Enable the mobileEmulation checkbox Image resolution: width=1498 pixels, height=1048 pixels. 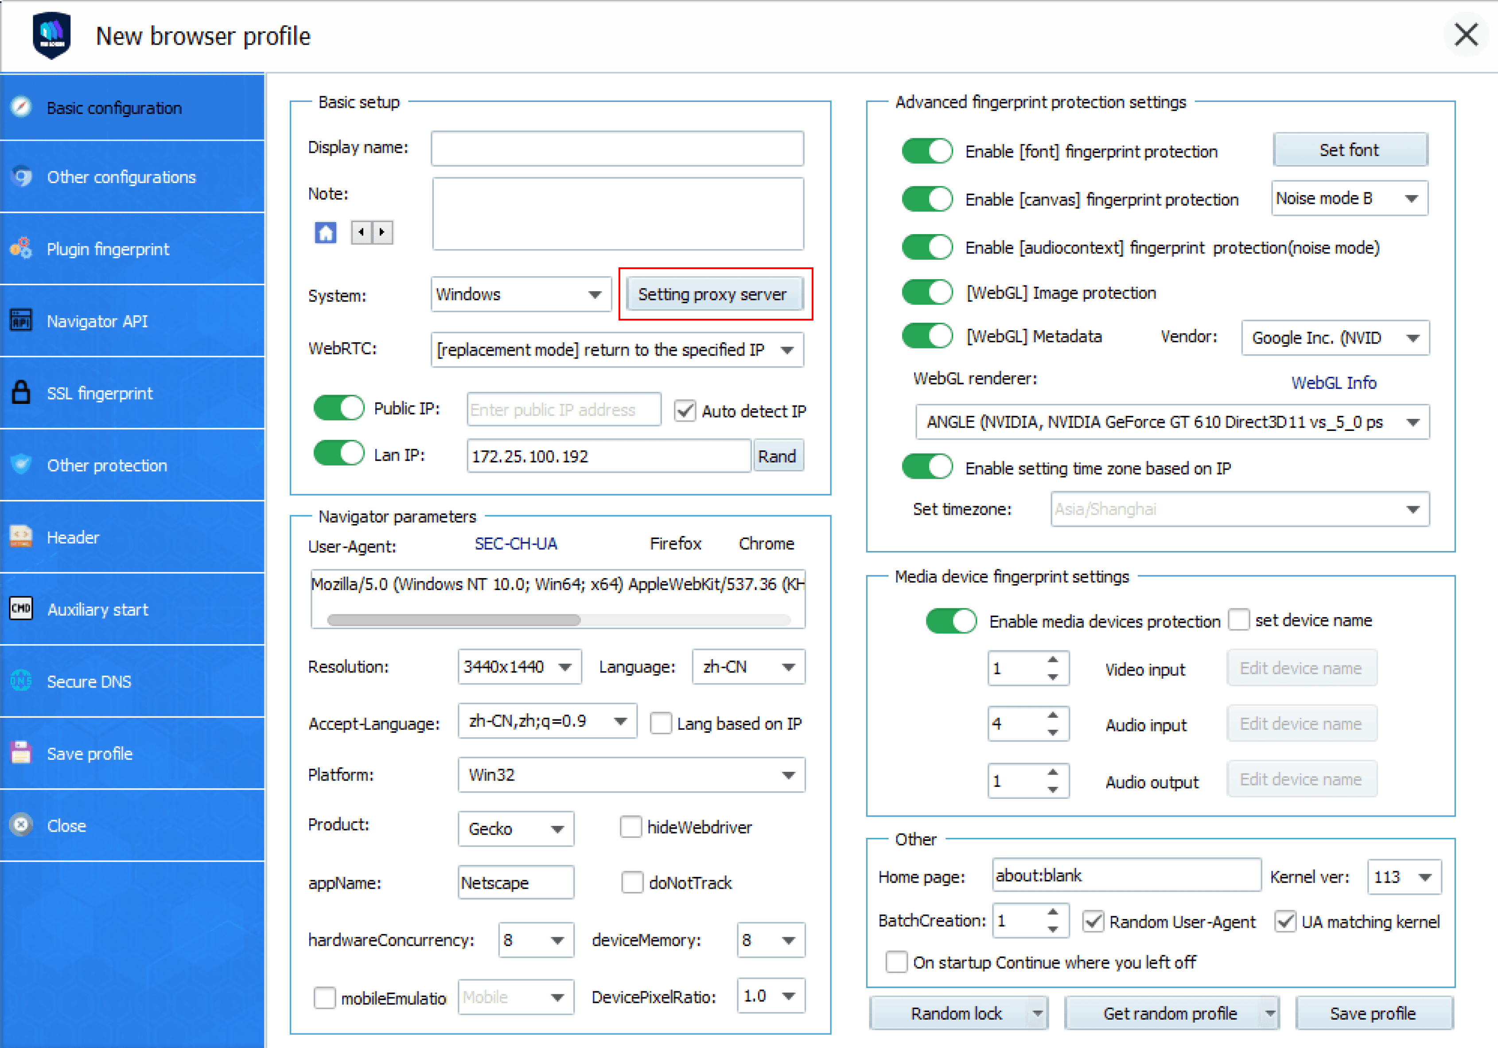pos(324,997)
